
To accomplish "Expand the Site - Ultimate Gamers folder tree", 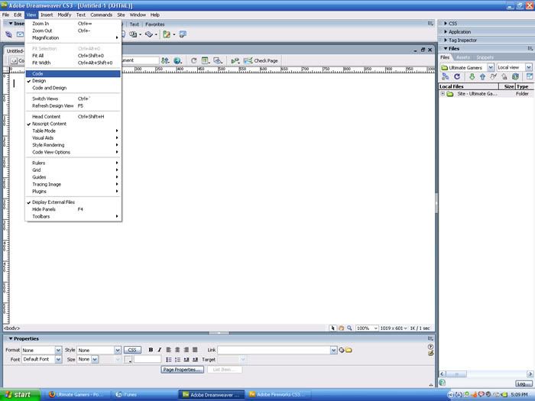I will pyautogui.click(x=443, y=93).
